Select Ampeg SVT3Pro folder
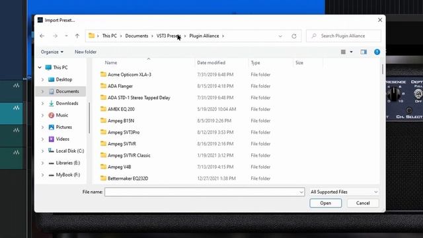This screenshot has height=238, width=423. coord(124,132)
